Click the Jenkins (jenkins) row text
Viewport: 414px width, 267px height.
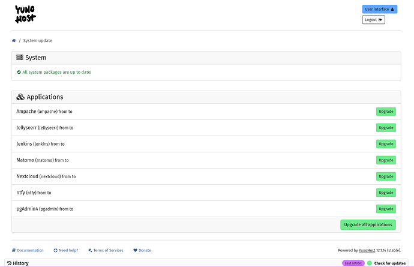pos(40,144)
